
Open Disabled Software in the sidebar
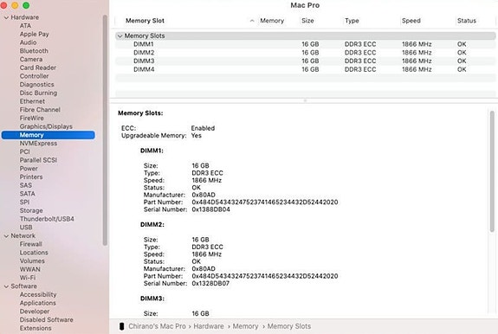point(47,320)
